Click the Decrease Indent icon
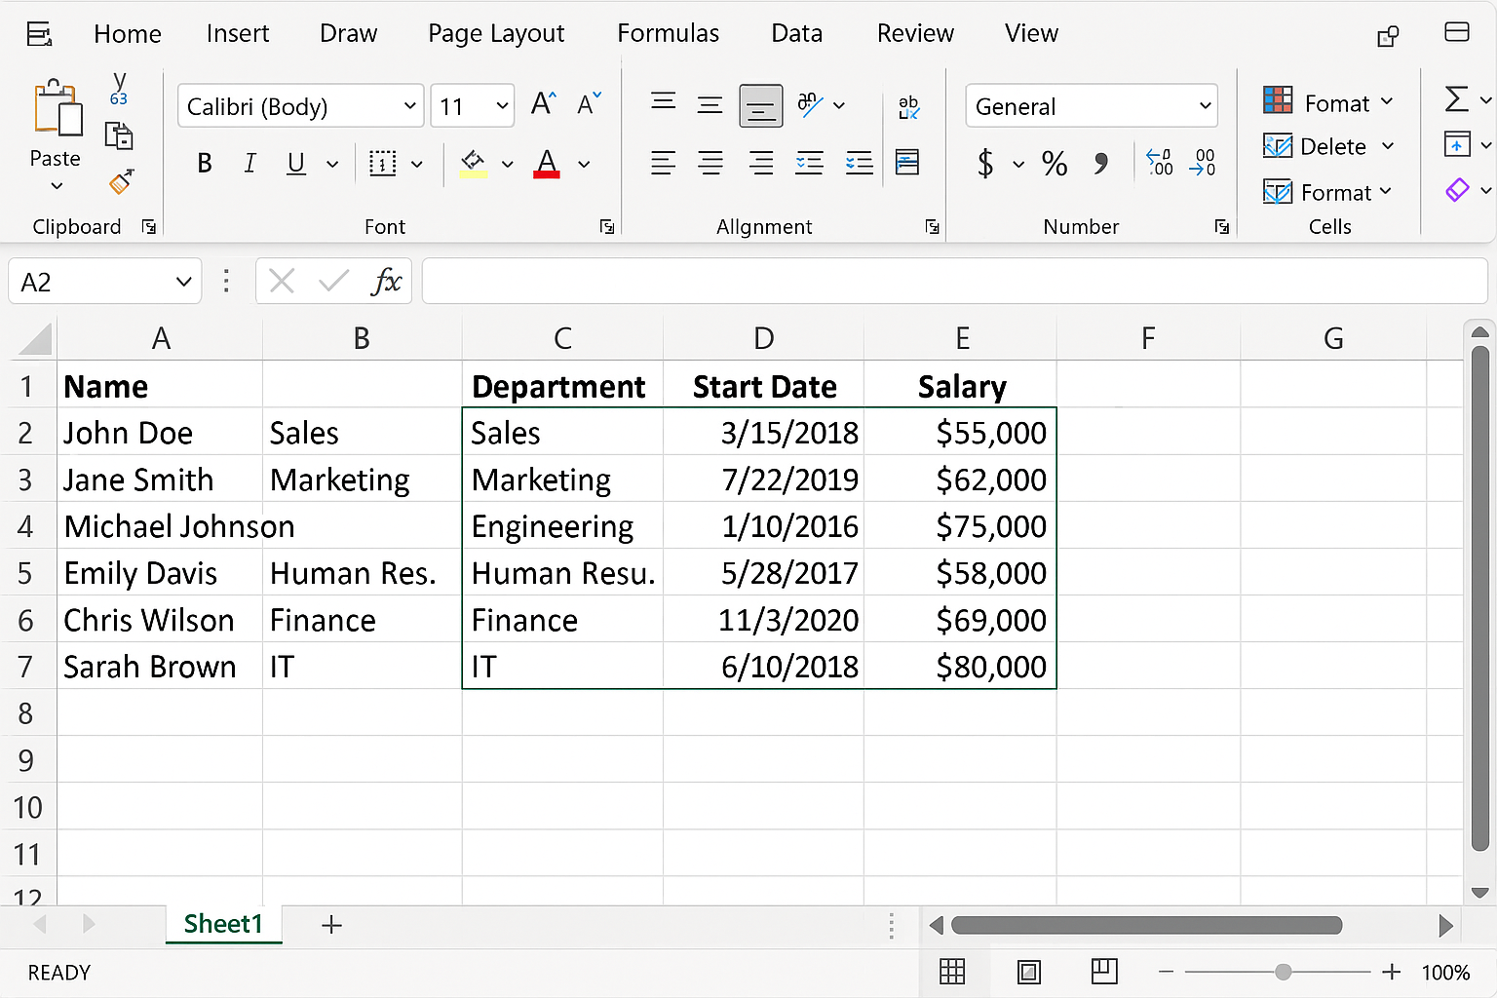Image resolution: width=1497 pixels, height=998 pixels. point(810,163)
